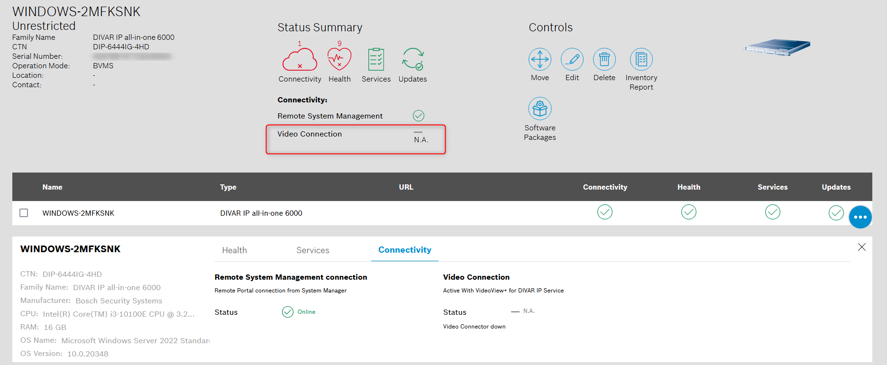Image resolution: width=887 pixels, height=365 pixels.
Task: Open the Edit pencil control
Action: pos(572,60)
